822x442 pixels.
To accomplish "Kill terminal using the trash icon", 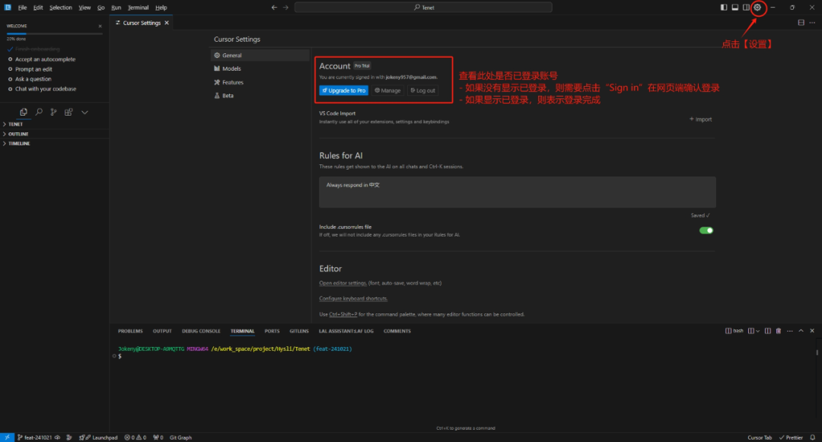I will click(x=778, y=331).
